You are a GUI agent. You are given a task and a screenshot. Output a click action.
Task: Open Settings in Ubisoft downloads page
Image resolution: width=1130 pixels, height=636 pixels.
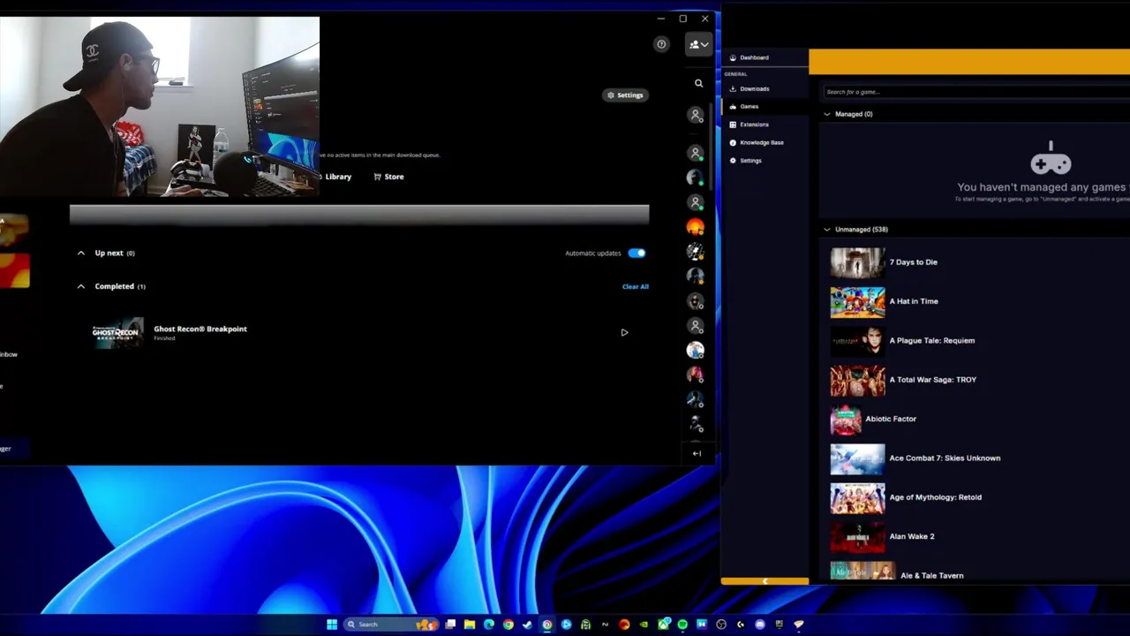pos(625,95)
